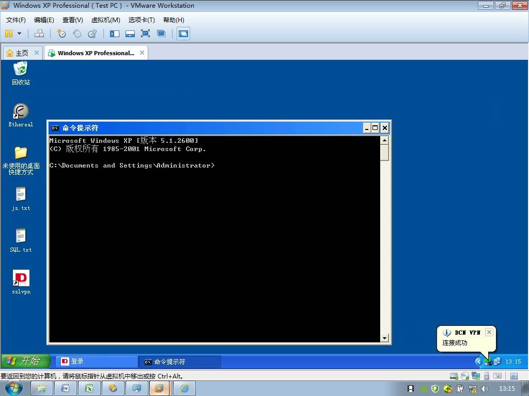Toggle the console view icon in toolbar
Image resolution: width=529 pixels, height=396 pixels.
click(183, 34)
